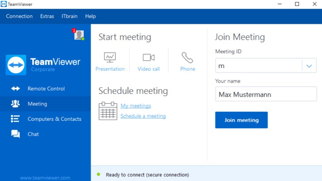Open the www.teamviewer.com link
Image resolution: width=322 pixels, height=181 pixels.
(45, 178)
